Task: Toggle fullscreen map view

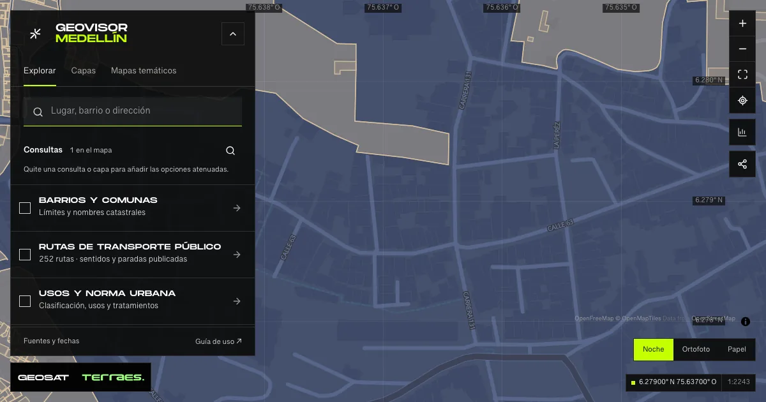Action: [742, 75]
